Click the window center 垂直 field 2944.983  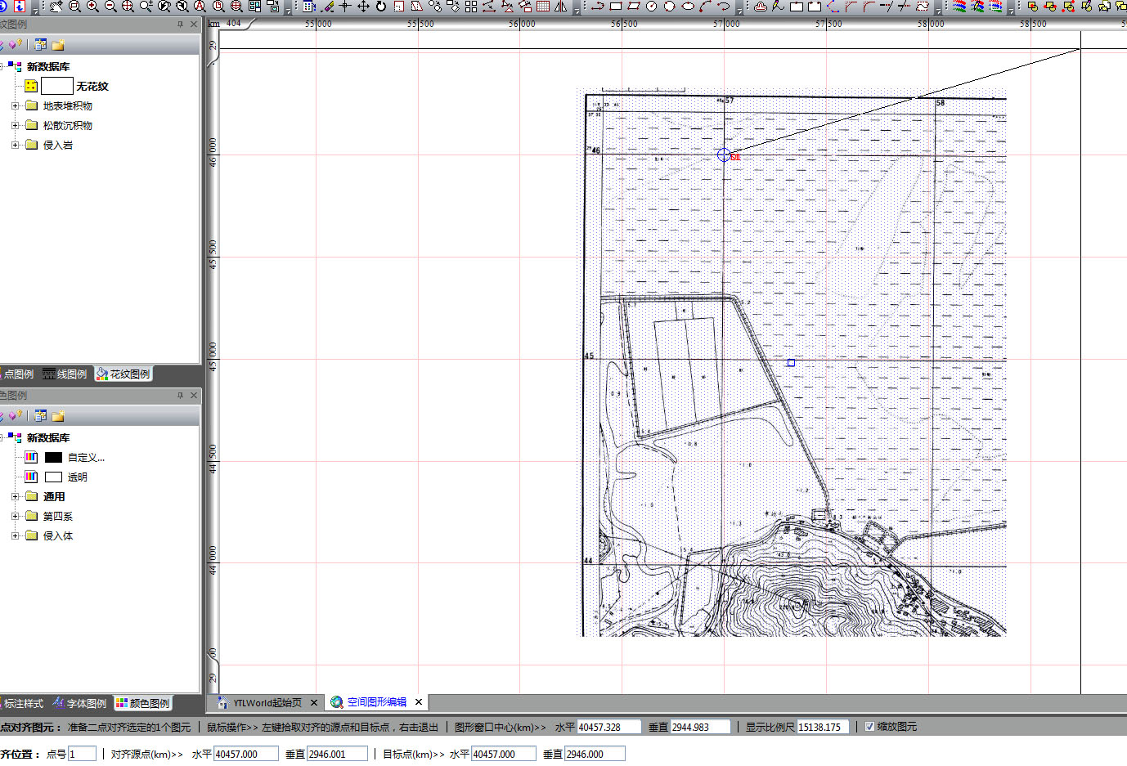point(700,727)
